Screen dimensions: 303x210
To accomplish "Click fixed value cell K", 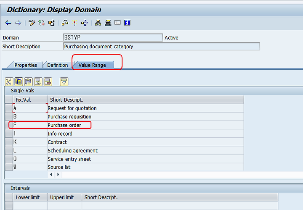I will [x=30, y=142].
